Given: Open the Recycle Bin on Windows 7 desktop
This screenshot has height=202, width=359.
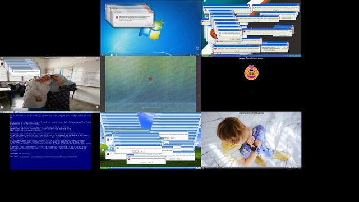Looking at the screenshot, I should tap(197, 48).
